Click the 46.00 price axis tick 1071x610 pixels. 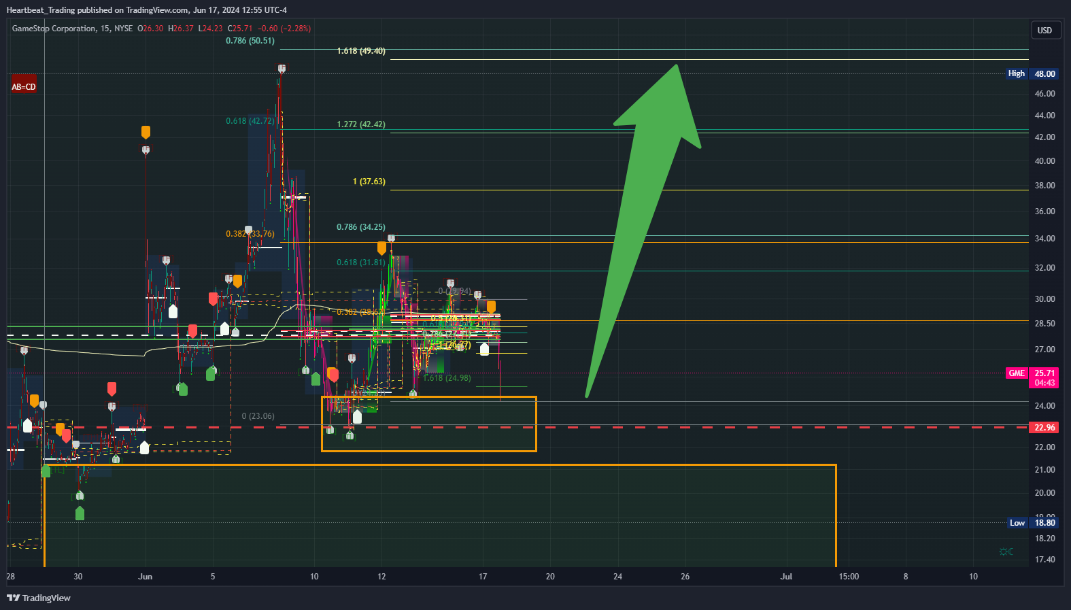click(x=1045, y=94)
